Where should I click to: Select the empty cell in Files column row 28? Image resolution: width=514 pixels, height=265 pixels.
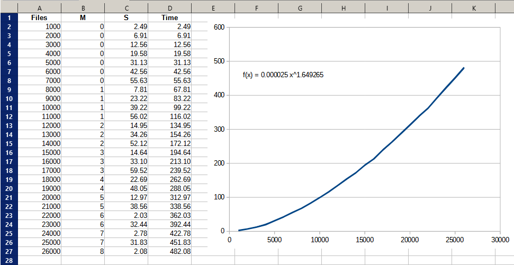coord(39,260)
